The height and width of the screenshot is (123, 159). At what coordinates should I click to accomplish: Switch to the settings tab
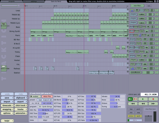pos(34,1)
